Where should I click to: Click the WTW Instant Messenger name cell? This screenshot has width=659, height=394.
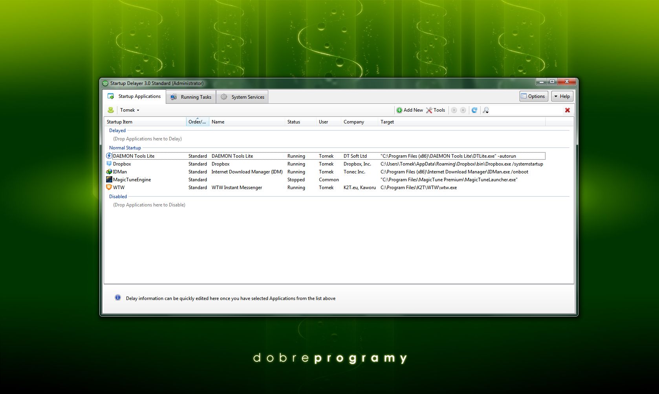pos(237,188)
